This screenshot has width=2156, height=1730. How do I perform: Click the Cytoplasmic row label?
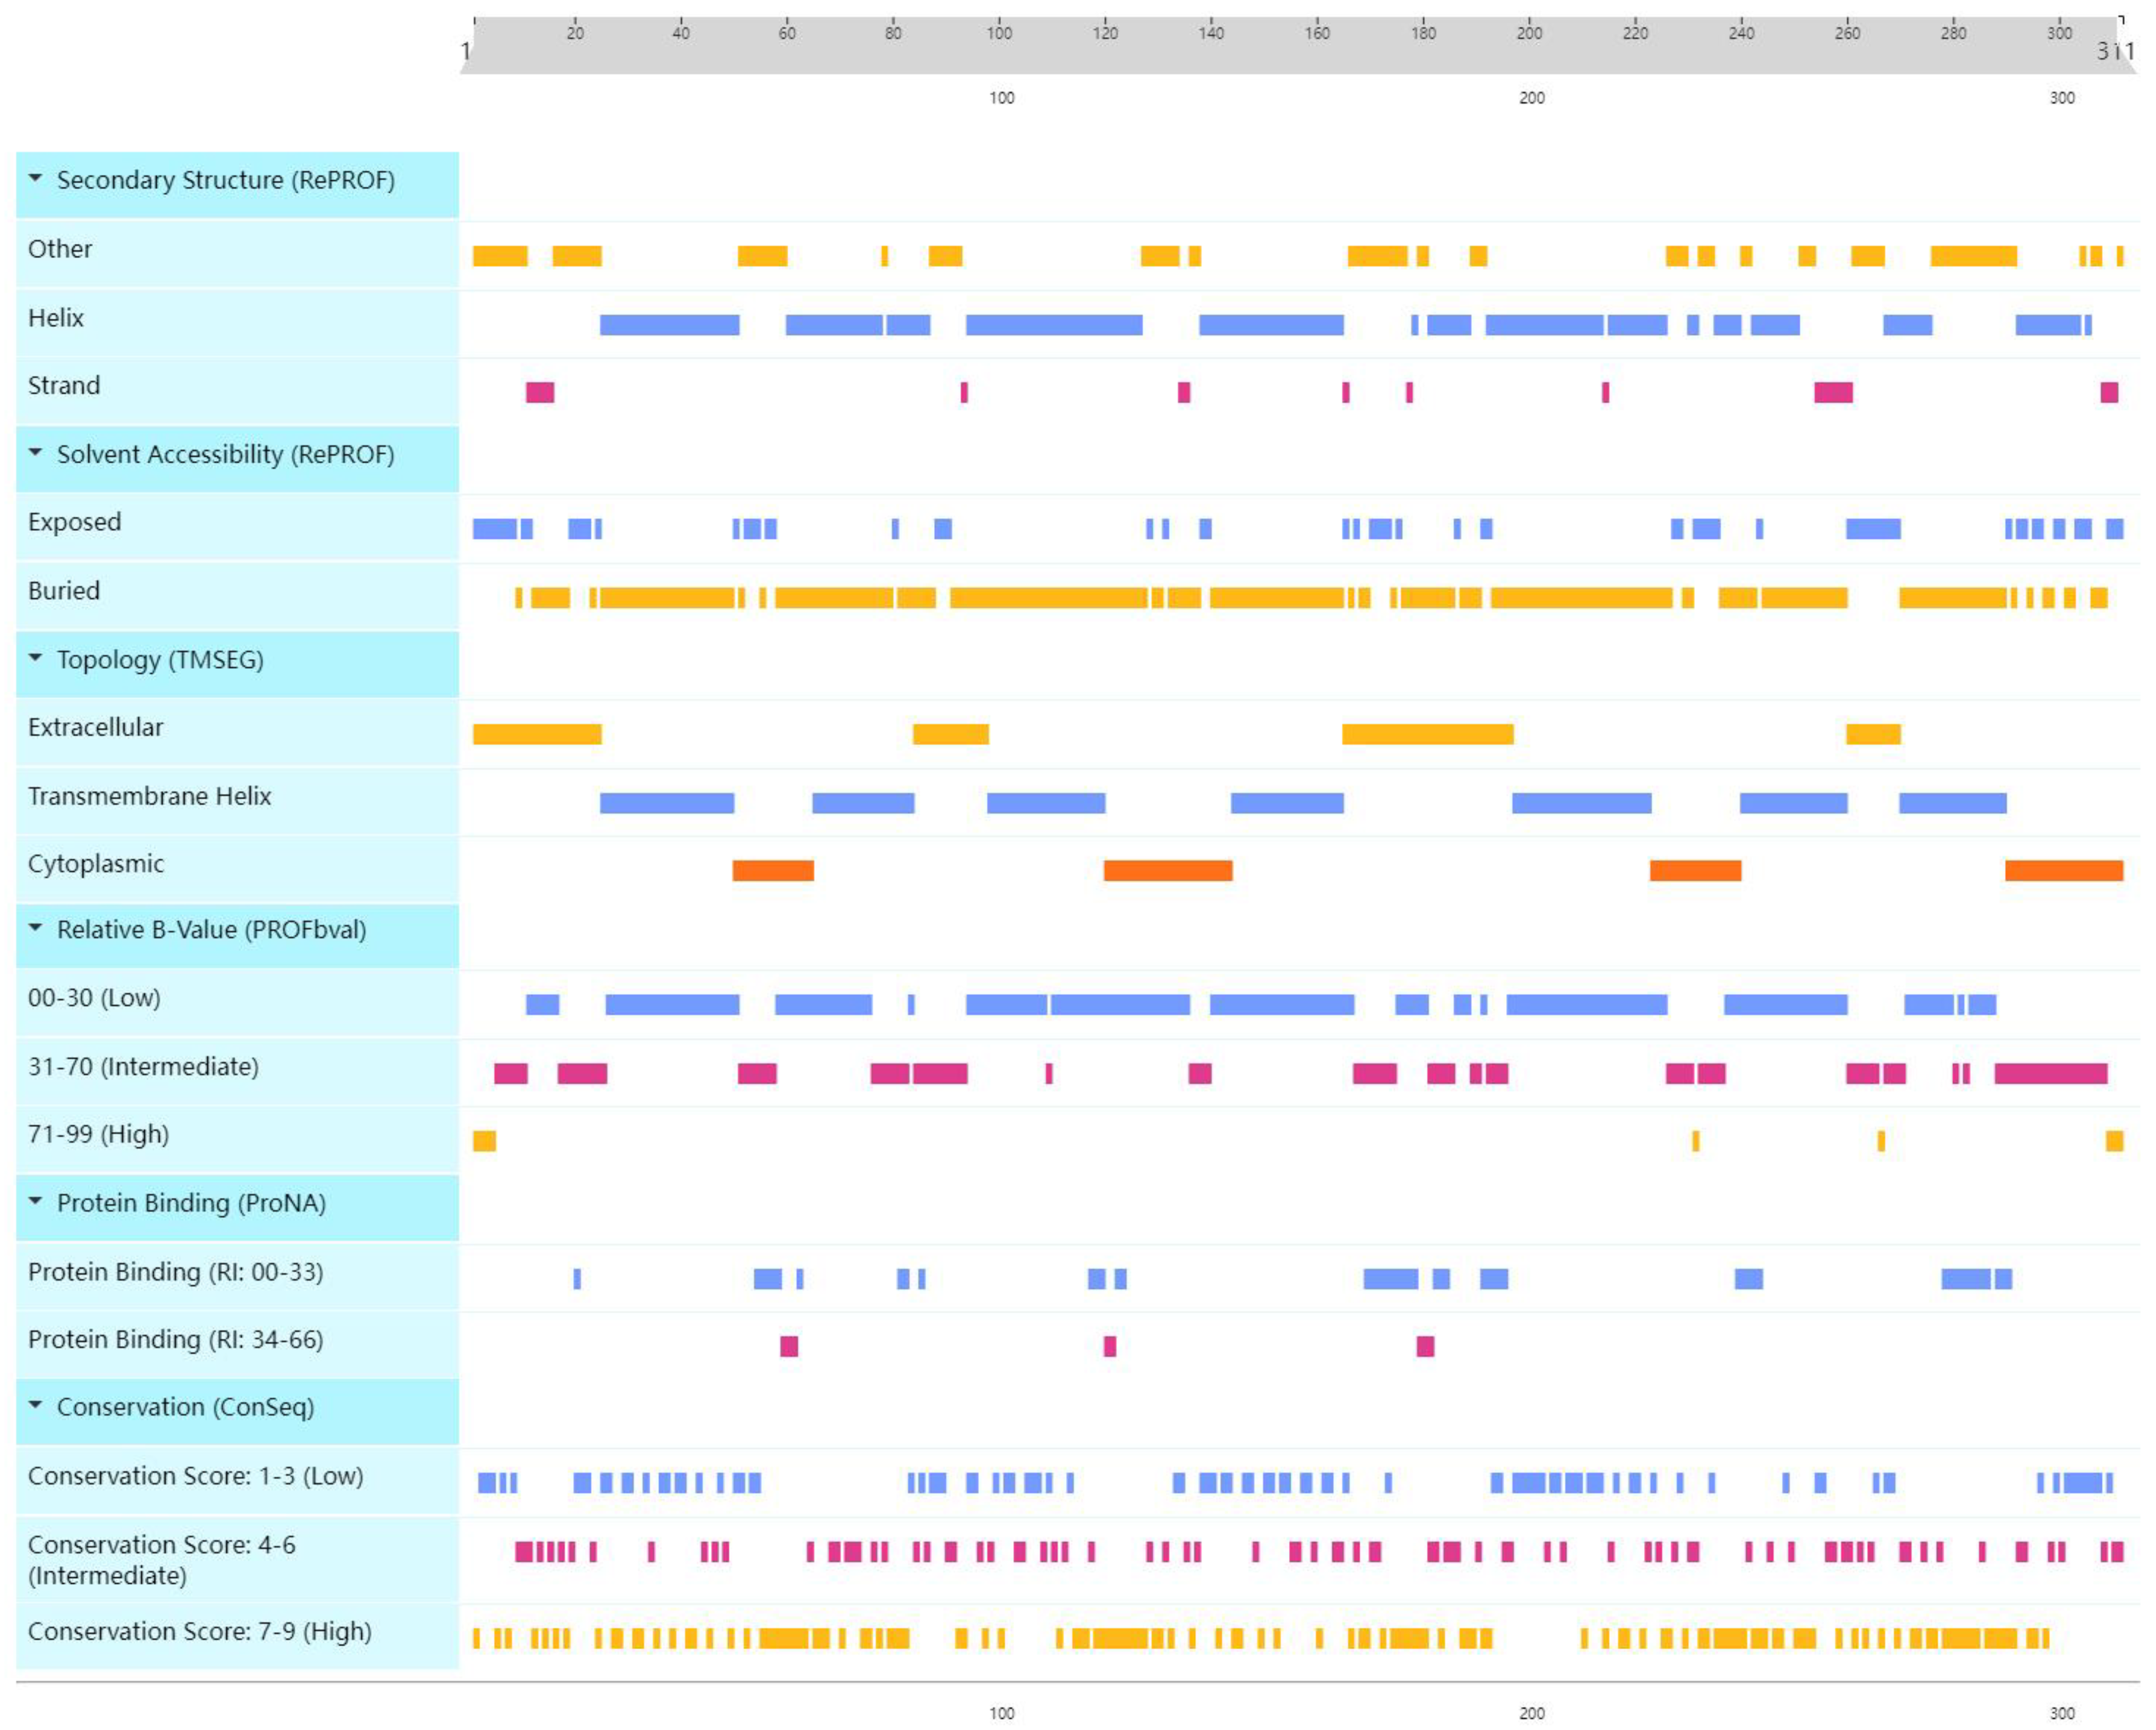click(x=96, y=864)
